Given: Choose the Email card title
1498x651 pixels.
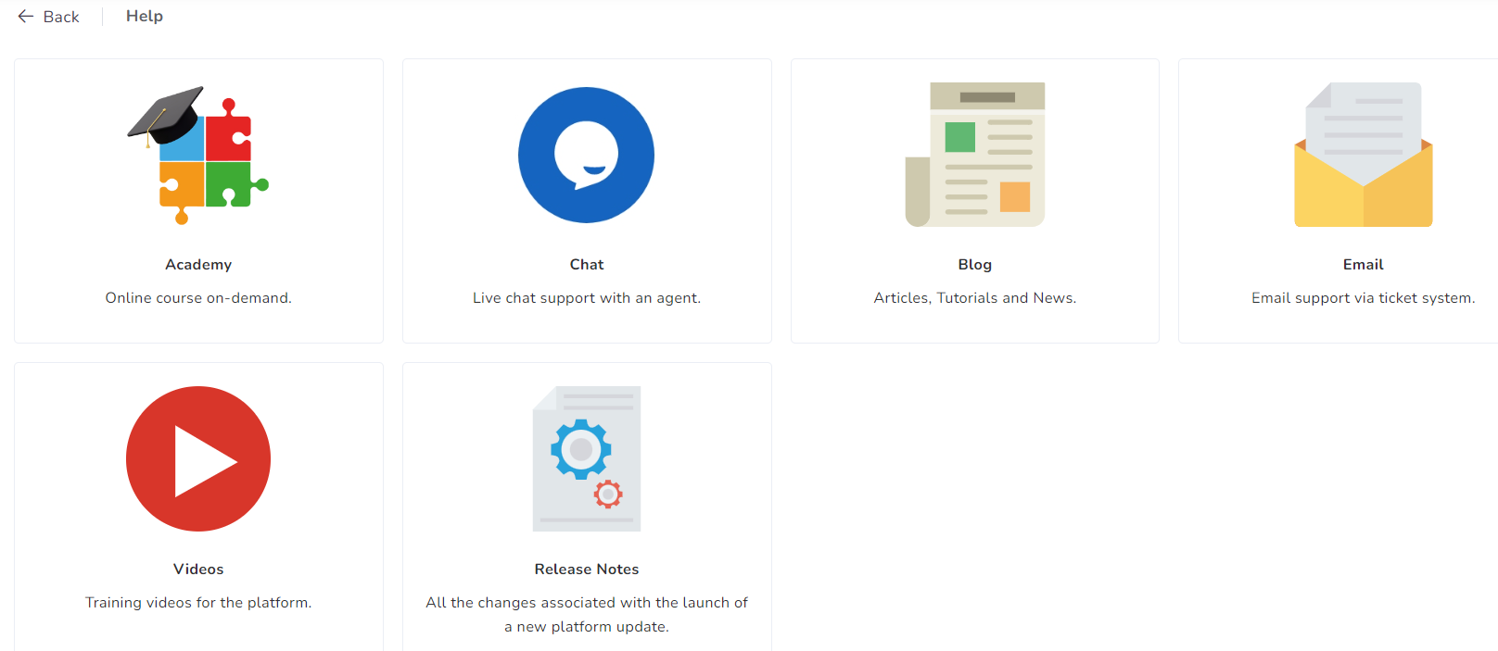Looking at the screenshot, I should [x=1363, y=265].
